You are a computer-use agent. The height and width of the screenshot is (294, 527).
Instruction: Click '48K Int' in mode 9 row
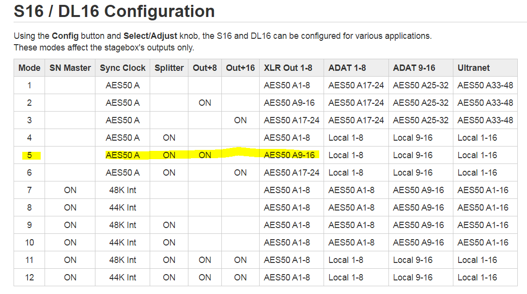(x=123, y=225)
